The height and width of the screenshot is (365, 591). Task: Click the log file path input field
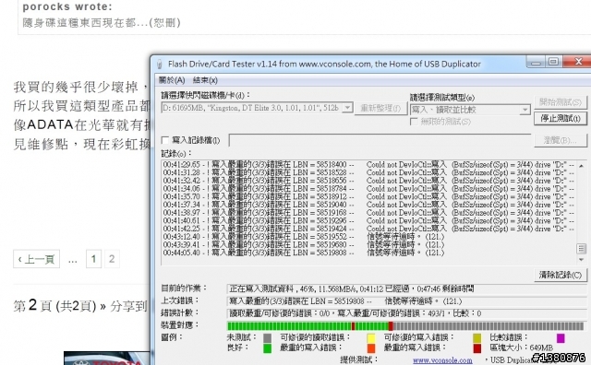point(380,140)
